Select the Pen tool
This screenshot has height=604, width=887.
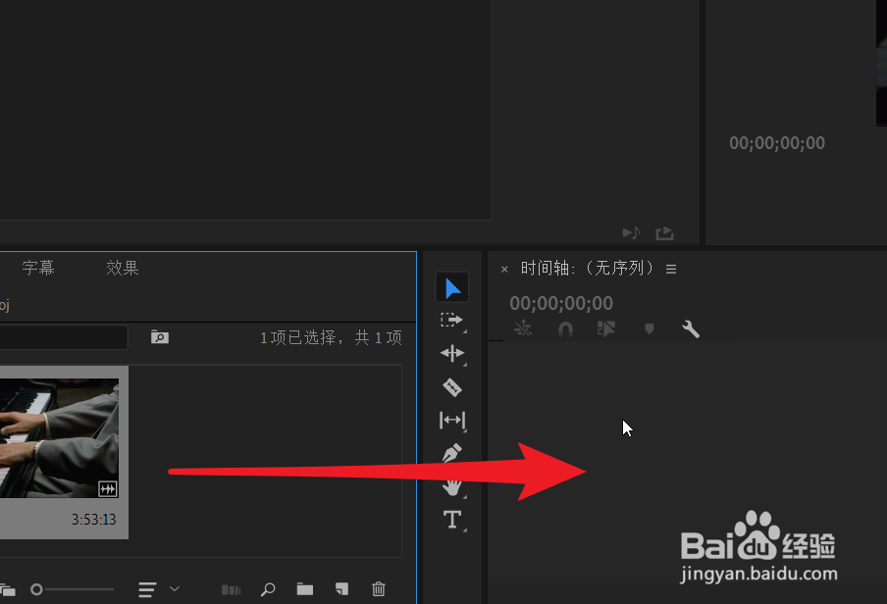(x=452, y=453)
